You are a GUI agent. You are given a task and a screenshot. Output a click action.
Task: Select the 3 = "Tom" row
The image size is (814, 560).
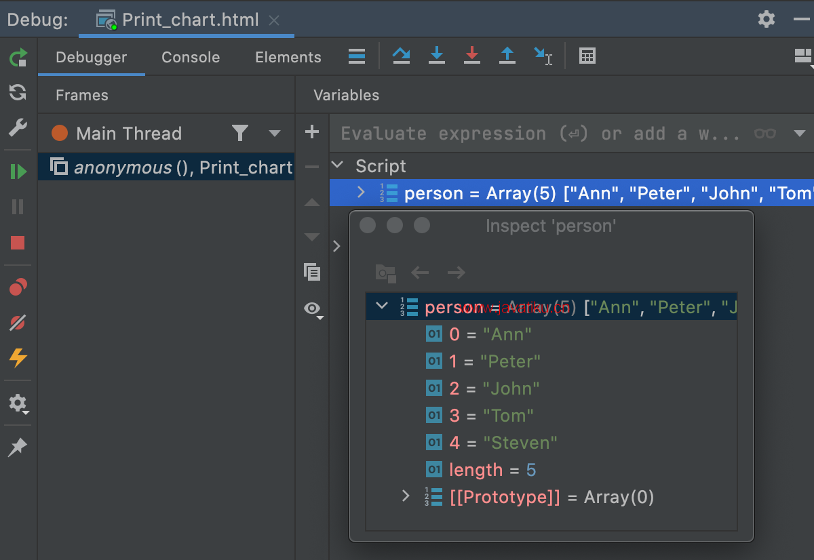[551, 415]
